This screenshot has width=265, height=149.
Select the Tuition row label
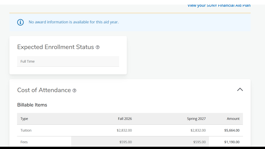[x=26, y=130]
